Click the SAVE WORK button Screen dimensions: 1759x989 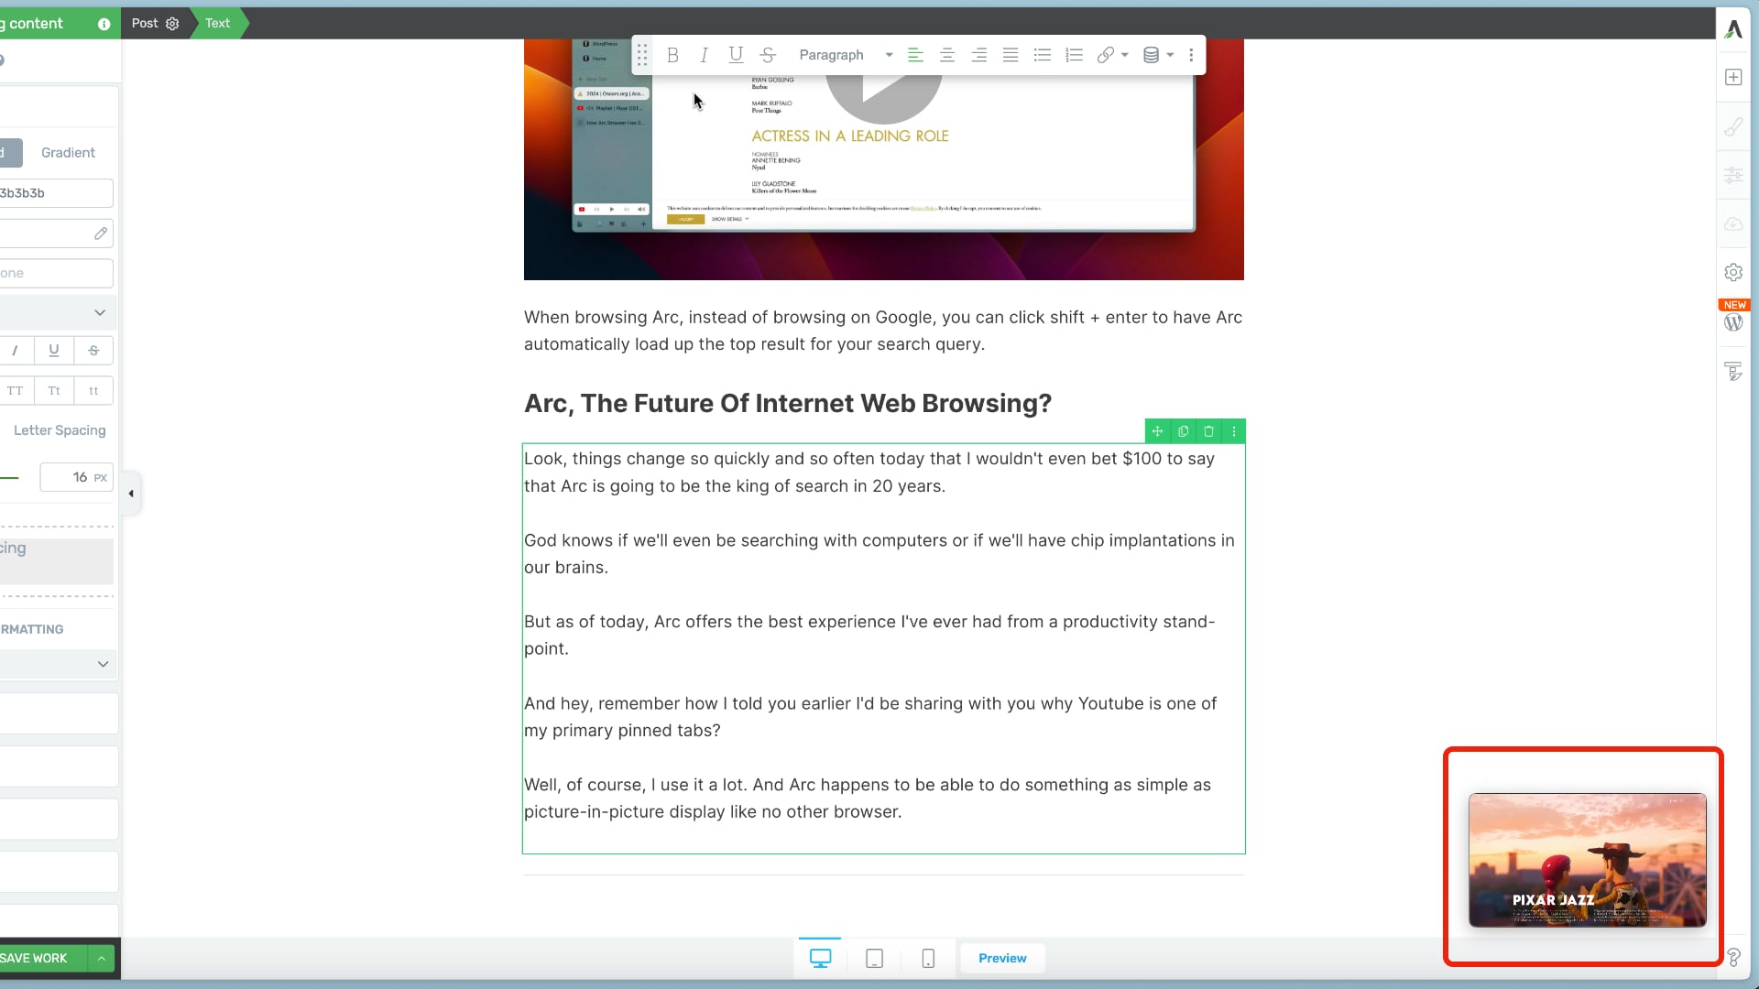click(x=37, y=958)
